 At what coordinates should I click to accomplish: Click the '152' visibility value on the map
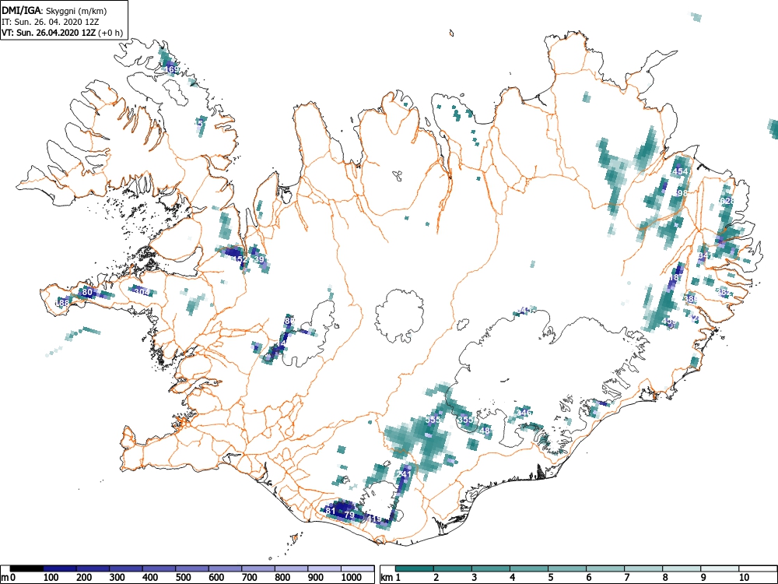[240, 259]
